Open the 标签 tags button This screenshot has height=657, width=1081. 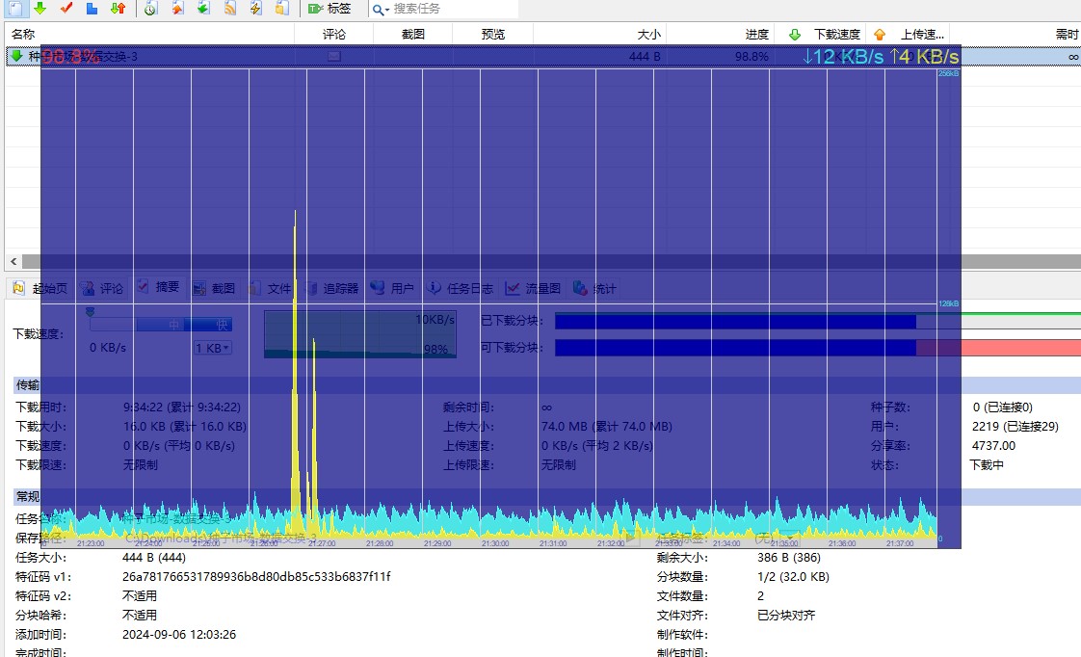pos(330,9)
